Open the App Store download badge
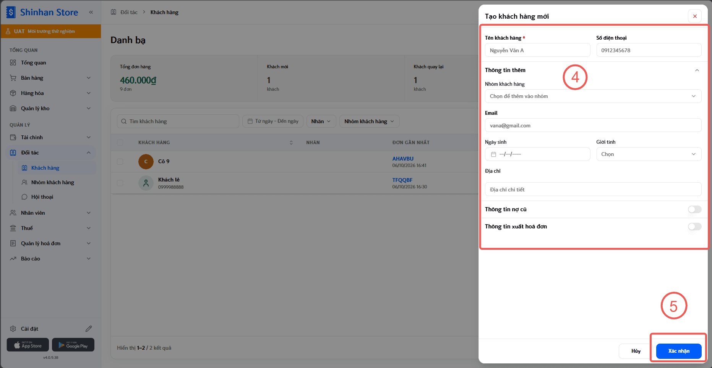The image size is (712, 368). 28,345
